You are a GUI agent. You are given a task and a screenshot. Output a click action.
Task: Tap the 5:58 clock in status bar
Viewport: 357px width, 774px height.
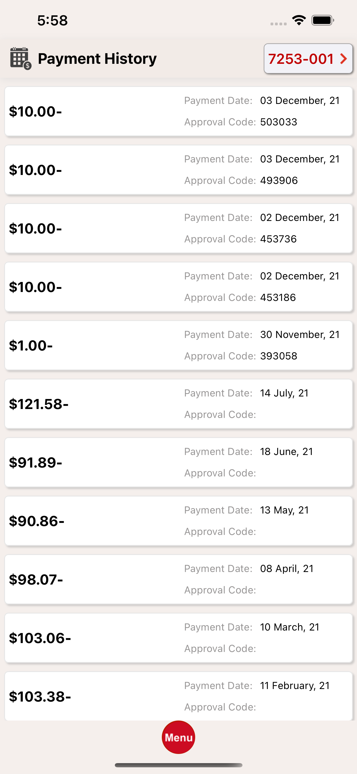[x=53, y=20]
